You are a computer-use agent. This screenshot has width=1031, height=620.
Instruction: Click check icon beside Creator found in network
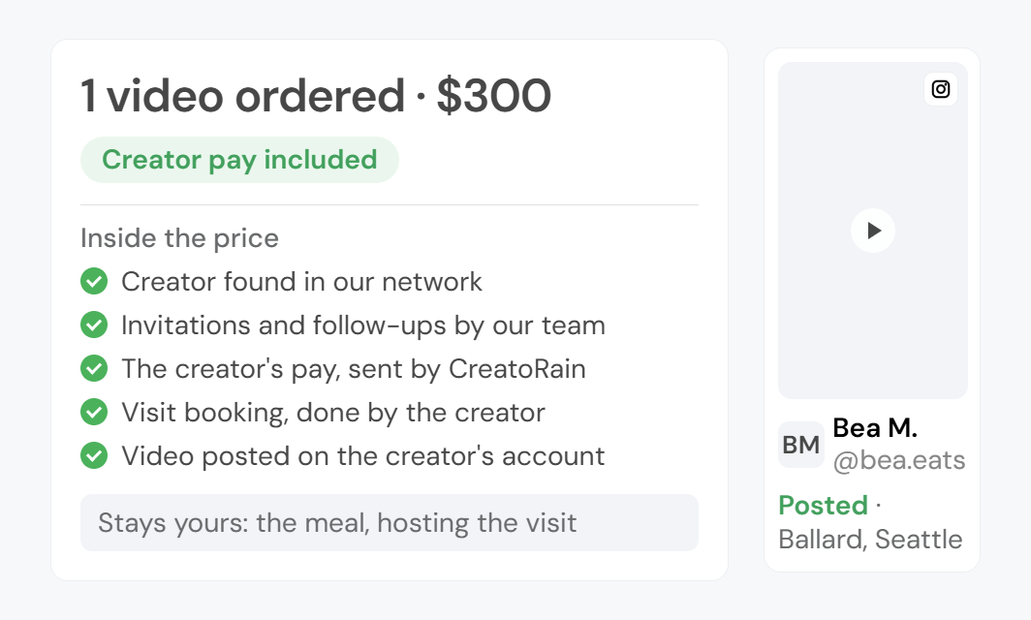pyautogui.click(x=94, y=281)
